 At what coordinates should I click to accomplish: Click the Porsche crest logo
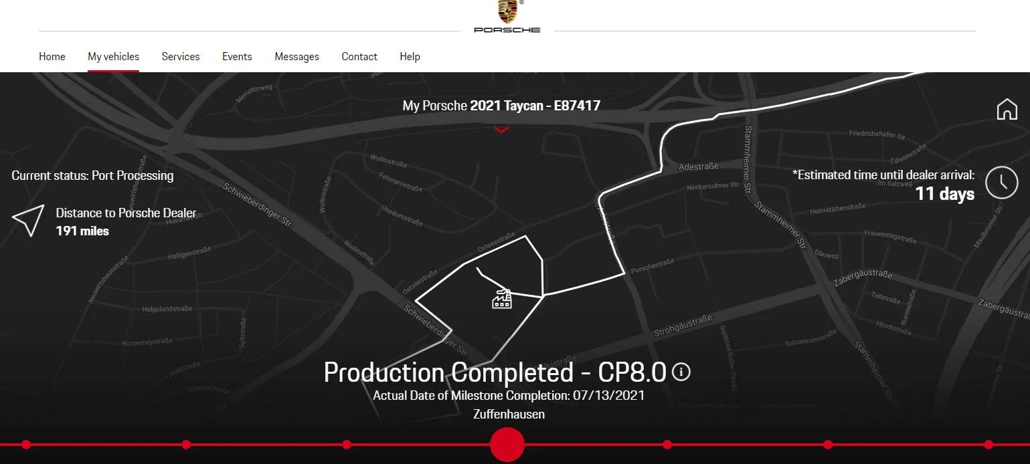[508, 11]
